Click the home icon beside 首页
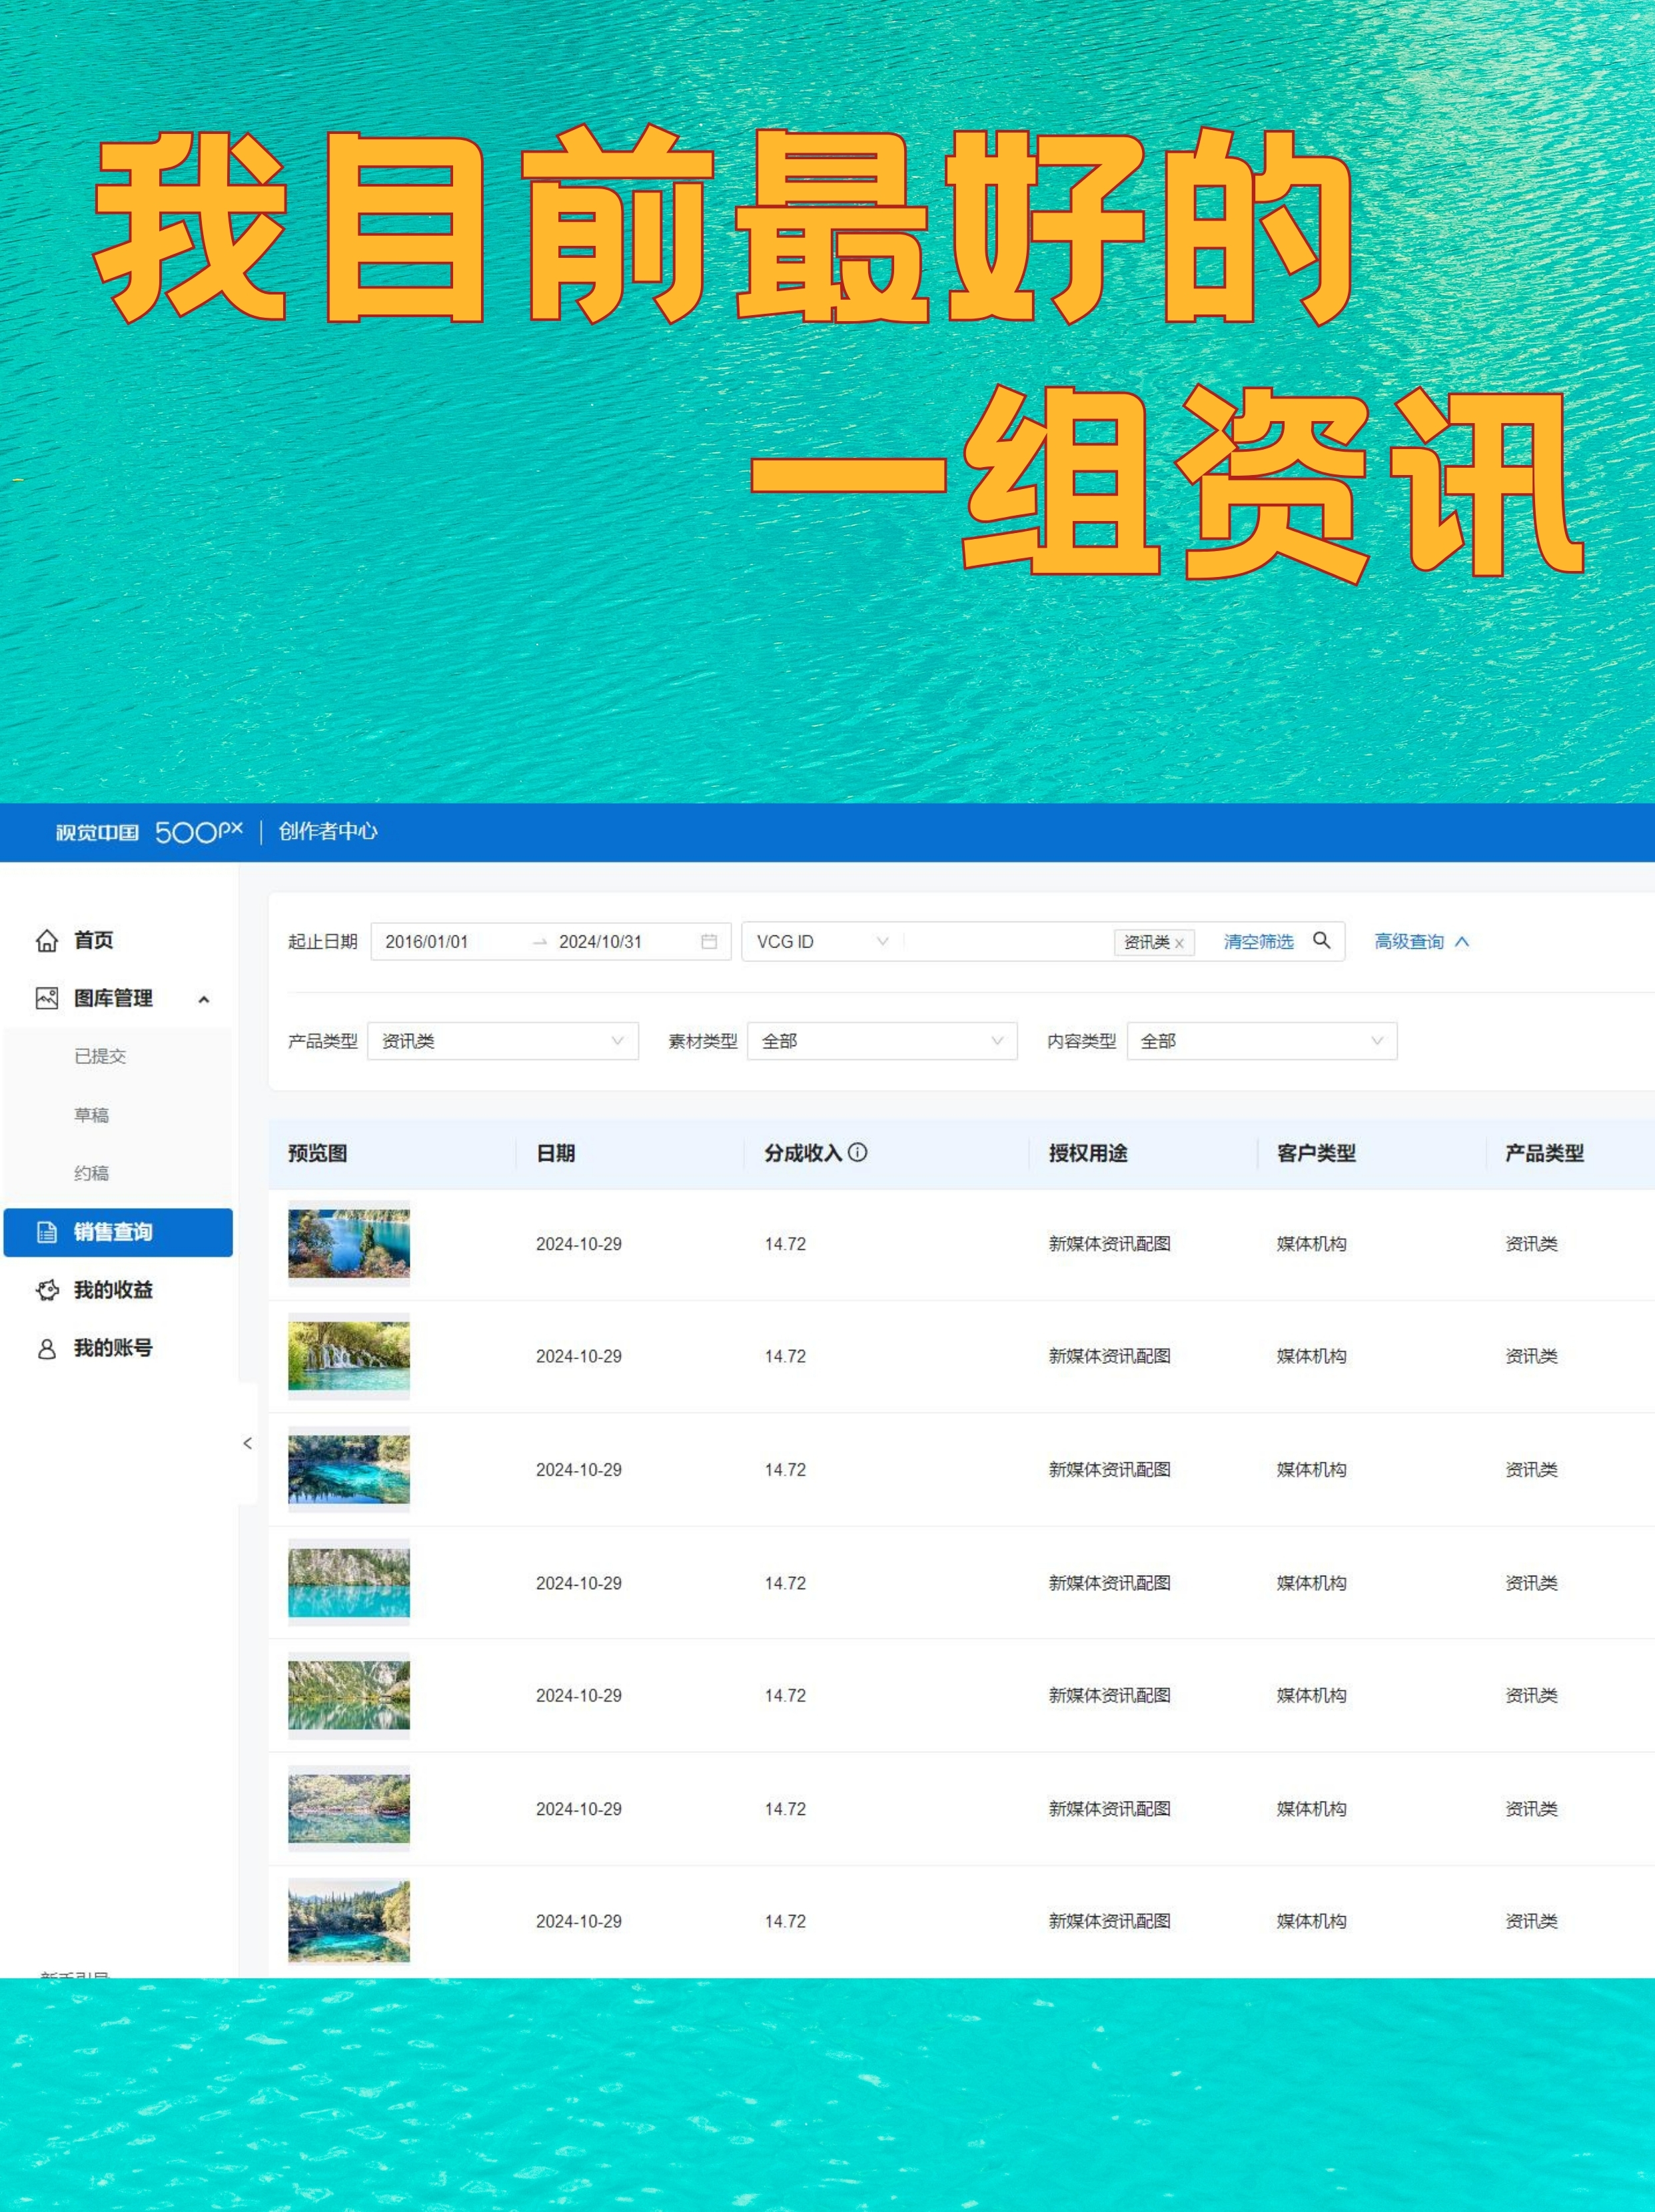The width and height of the screenshot is (1655, 2212). pyautogui.click(x=47, y=940)
